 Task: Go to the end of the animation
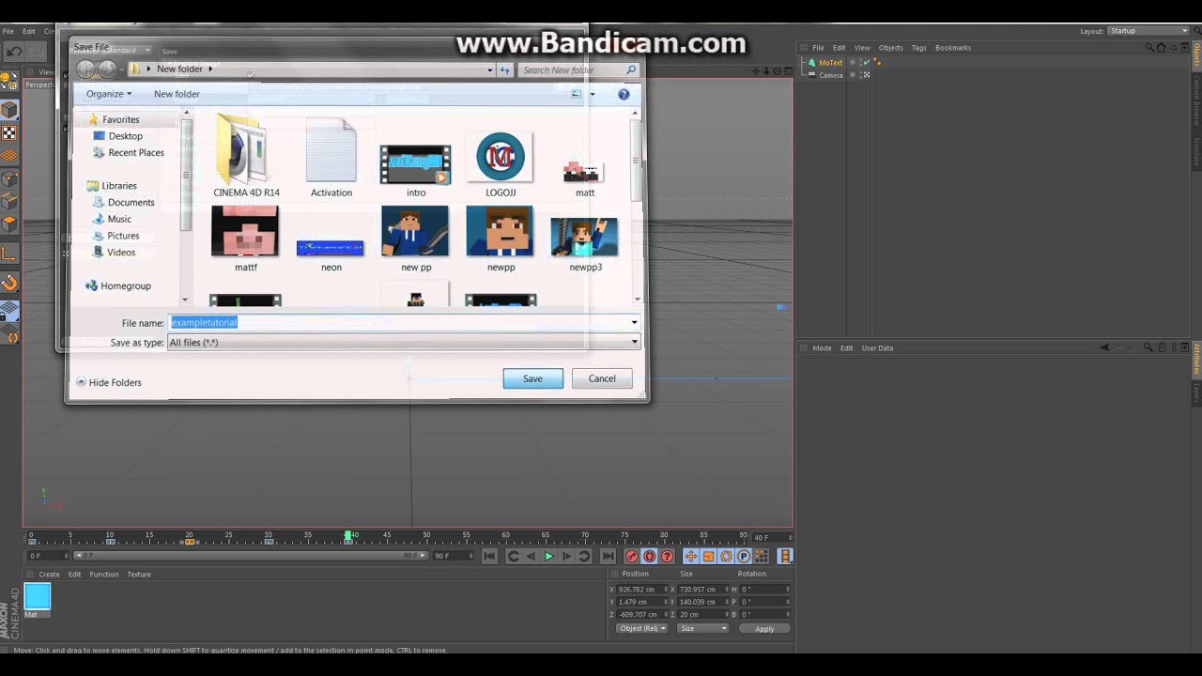tap(608, 557)
